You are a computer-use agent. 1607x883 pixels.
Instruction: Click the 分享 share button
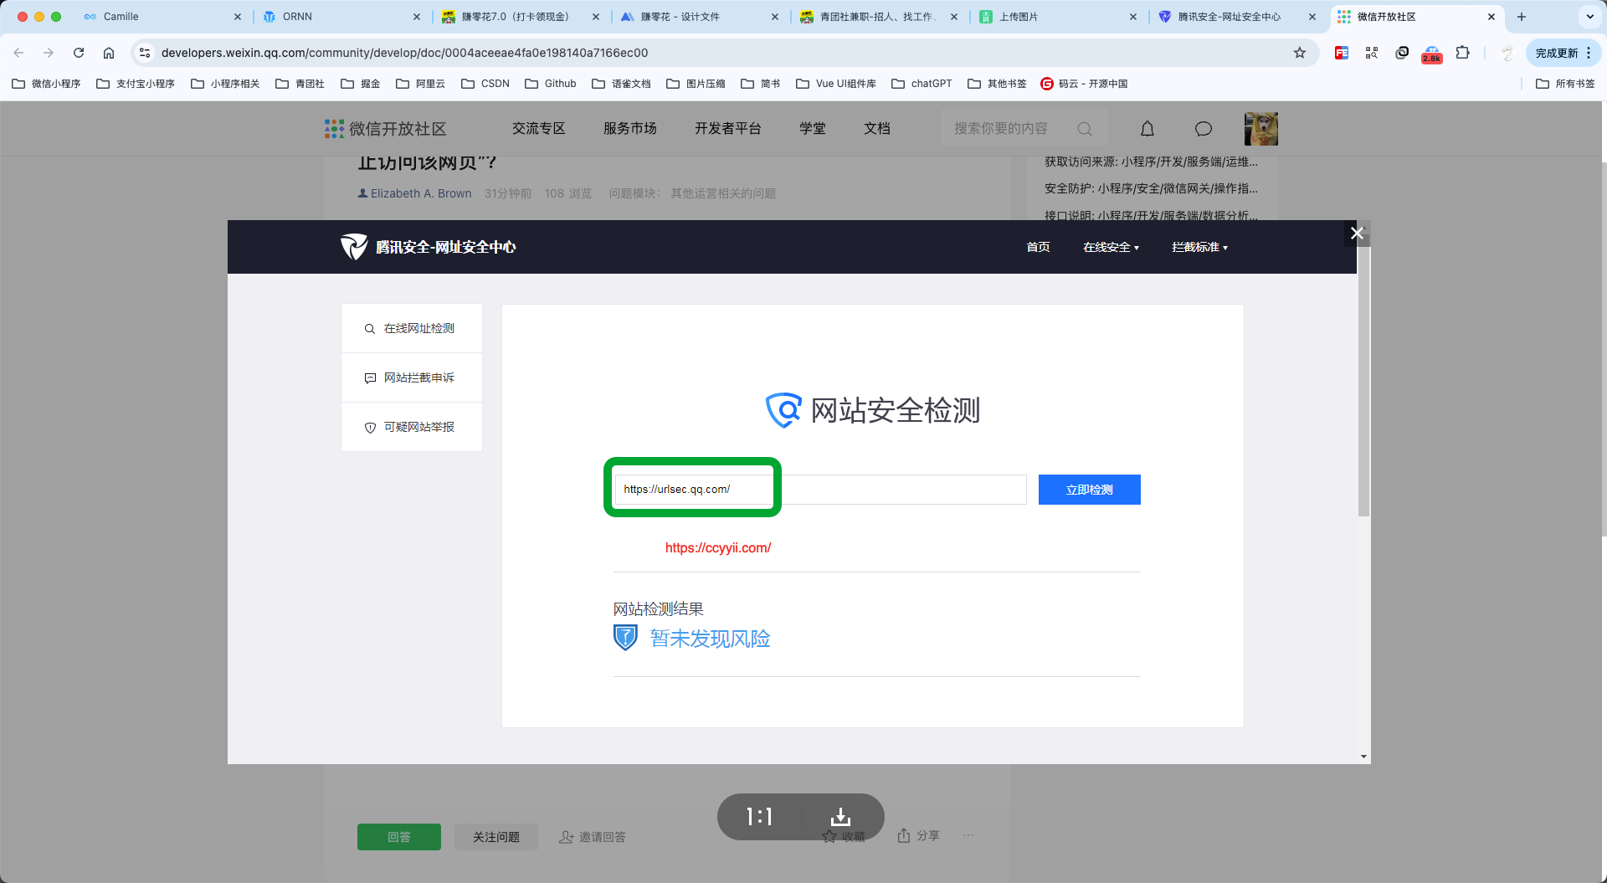click(x=918, y=835)
